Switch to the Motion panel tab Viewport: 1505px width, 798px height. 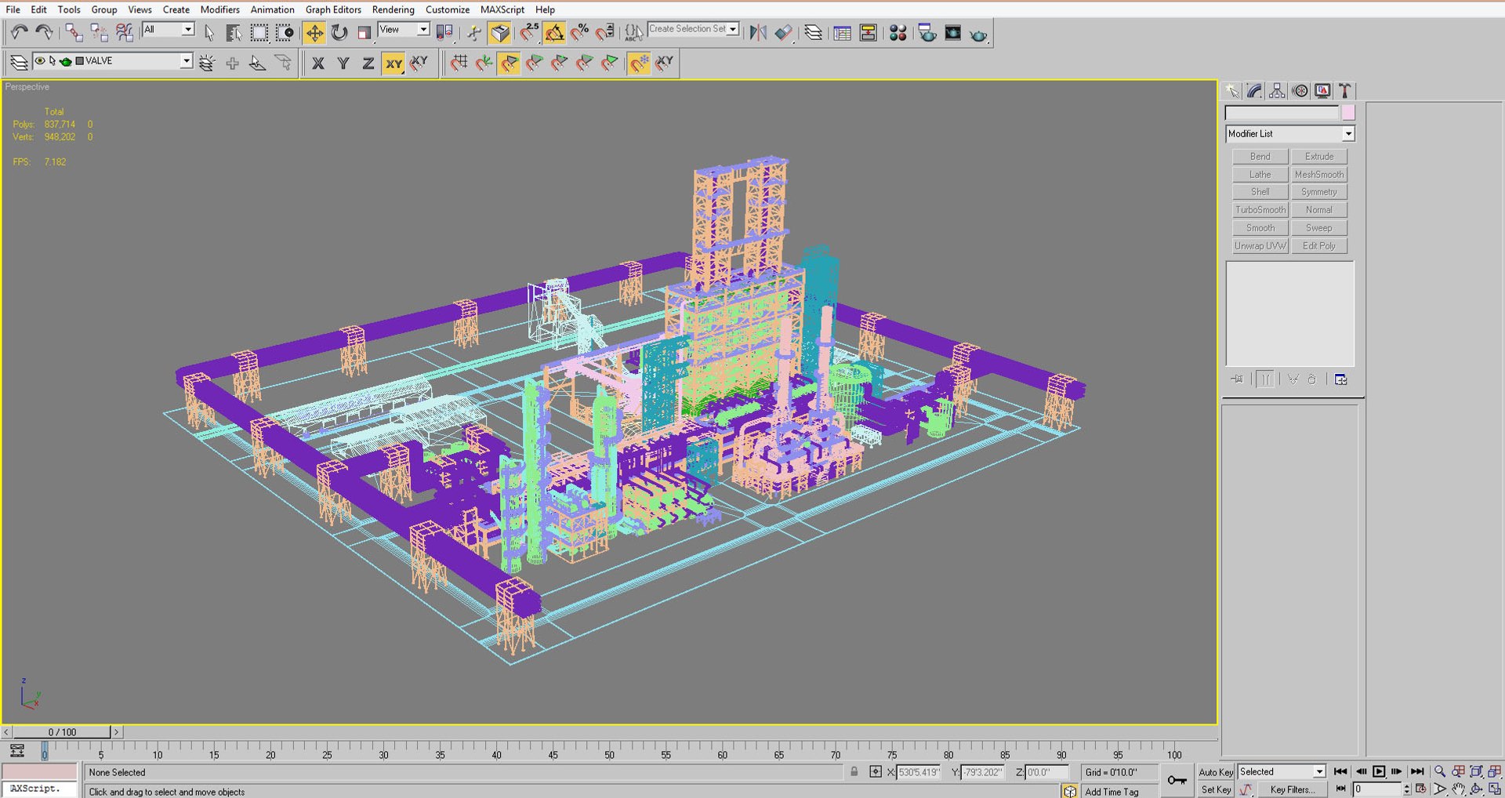[x=1300, y=91]
